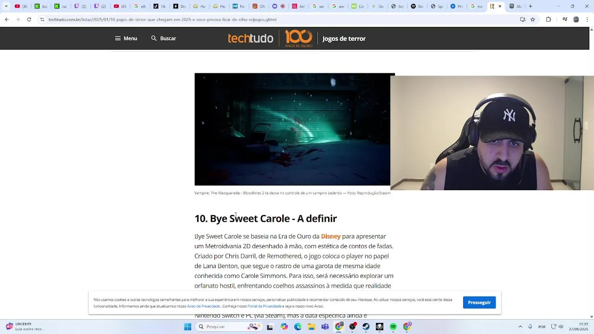Viewport: 594px width, 334px height.
Task: Switch to the Google tab labeled me
Action: coord(476,6)
